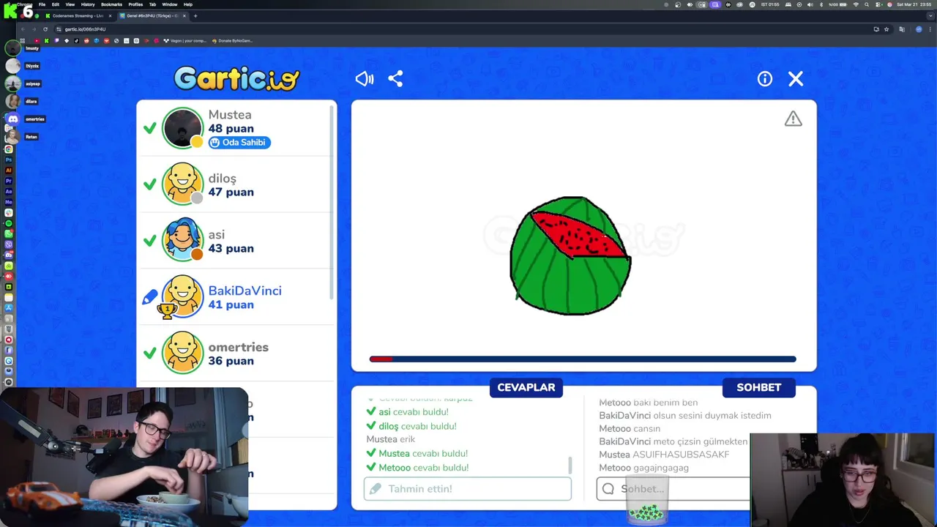Image resolution: width=937 pixels, height=527 pixels.
Task: Click the dilara voice overlay avatar
Action: (x=12, y=101)
